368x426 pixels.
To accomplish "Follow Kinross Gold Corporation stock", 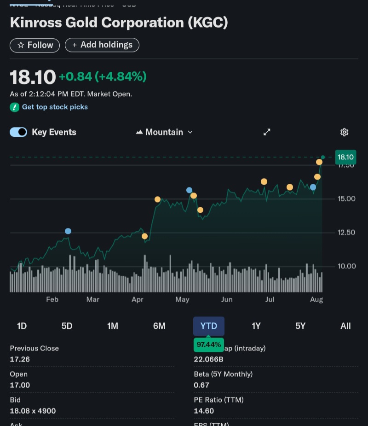I will (x=35, y=45).
